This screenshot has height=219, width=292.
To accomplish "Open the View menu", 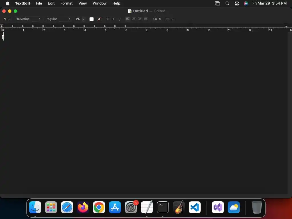I will (82, 3).
